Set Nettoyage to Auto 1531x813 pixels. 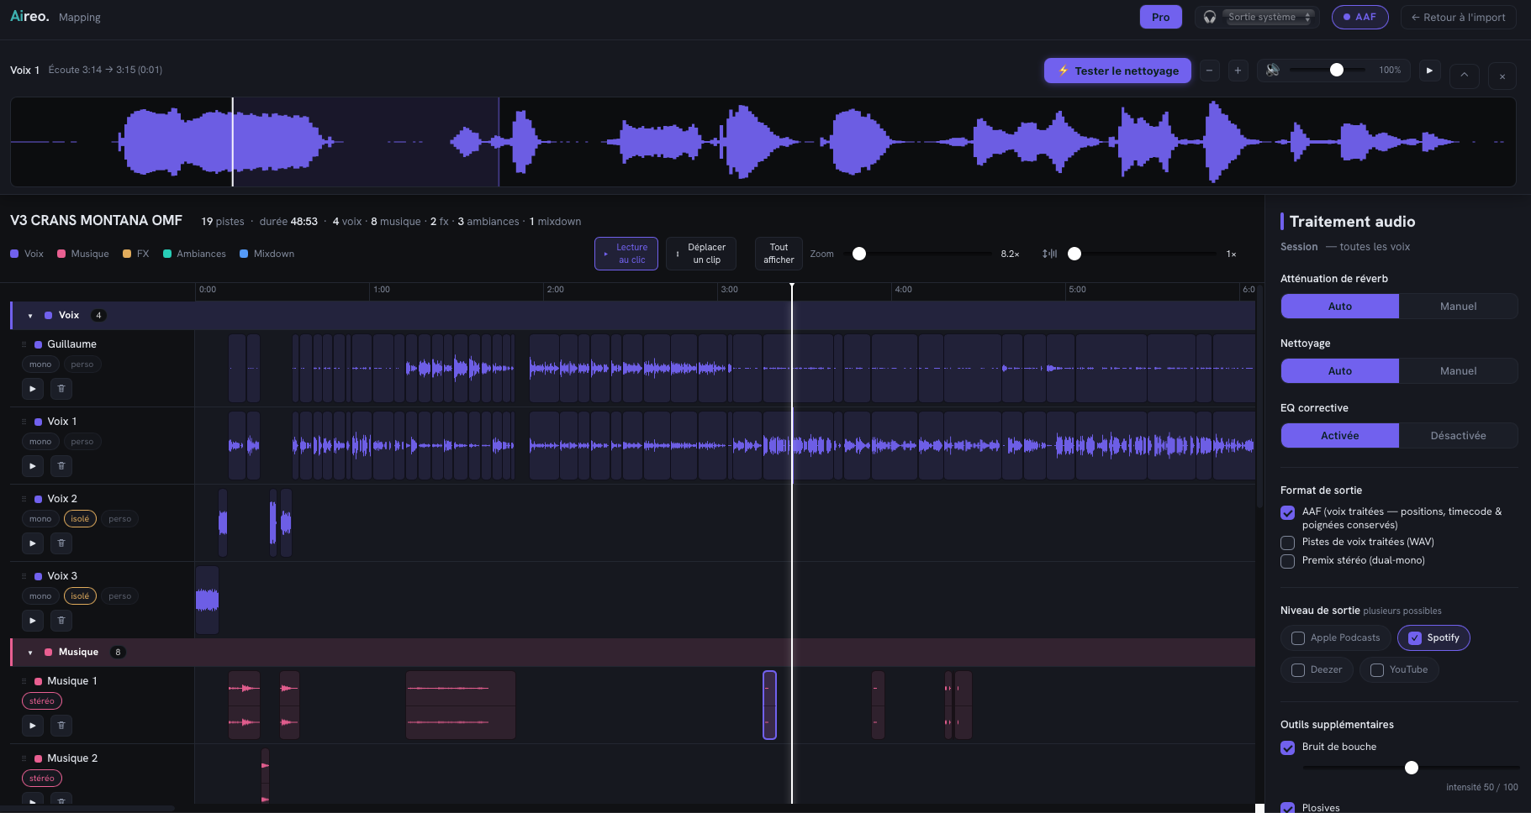click(x=1340, y=371)
